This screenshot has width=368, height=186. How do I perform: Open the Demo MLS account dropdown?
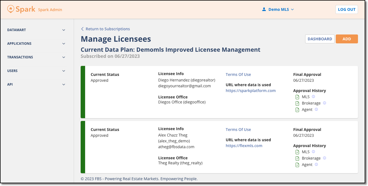coord(278,9)
